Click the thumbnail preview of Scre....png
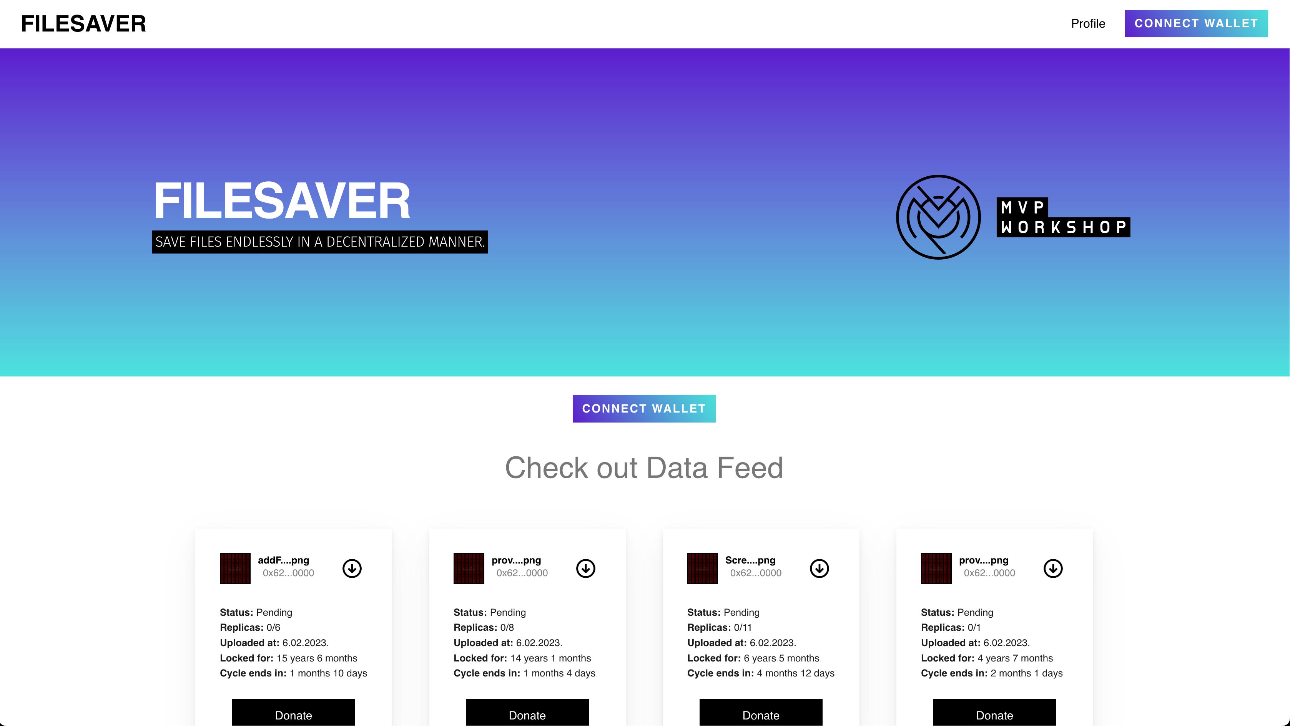Viewport: 1290px width, 726px height. click(703, 567)
